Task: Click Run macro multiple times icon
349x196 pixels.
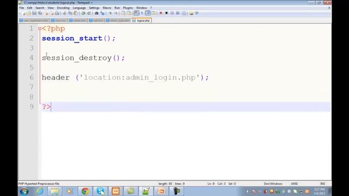Action: point(178,13)
